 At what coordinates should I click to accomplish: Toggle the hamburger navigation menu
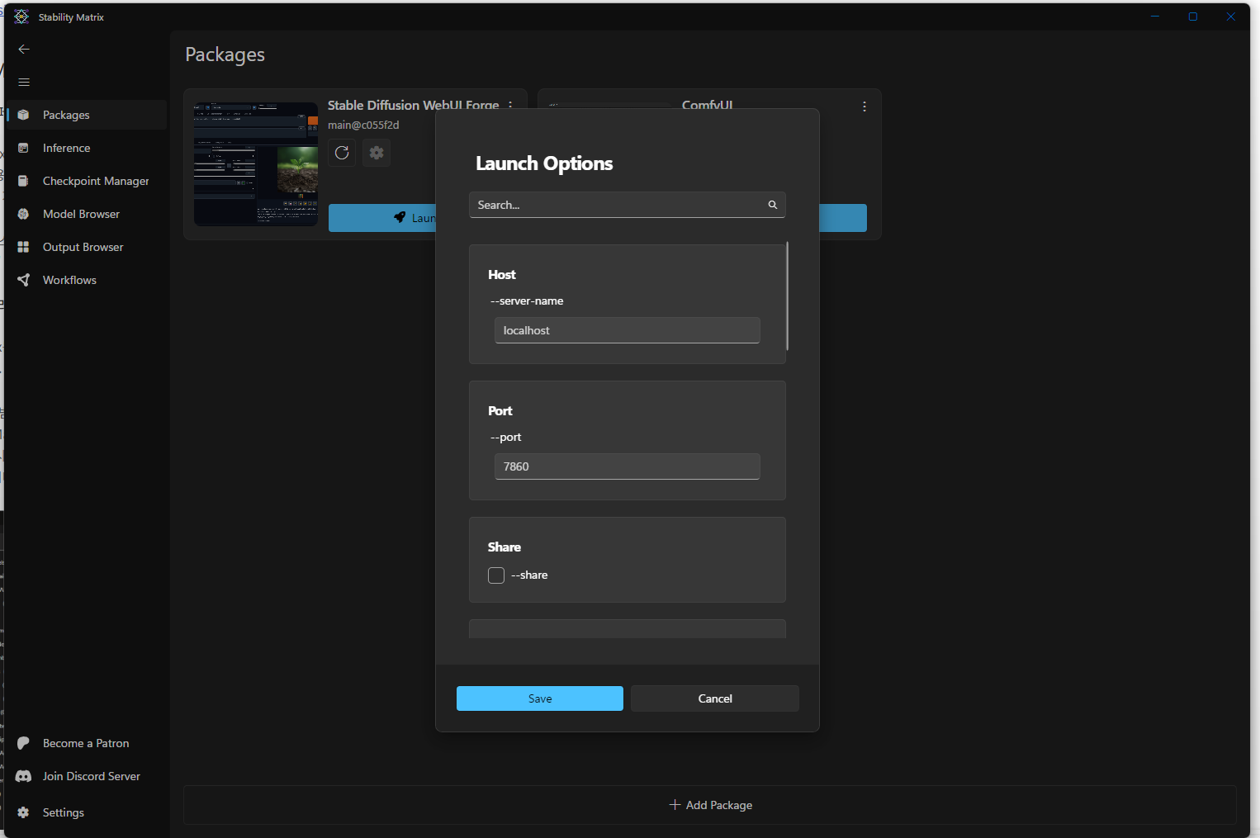(x=24, y=83)
